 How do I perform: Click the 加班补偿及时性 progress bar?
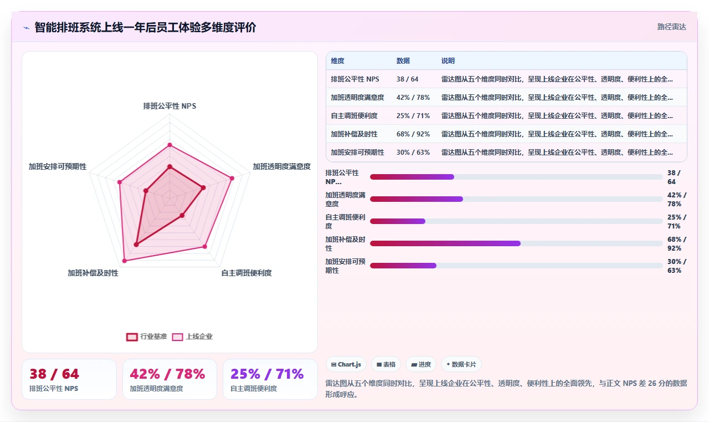click(516, 243)
